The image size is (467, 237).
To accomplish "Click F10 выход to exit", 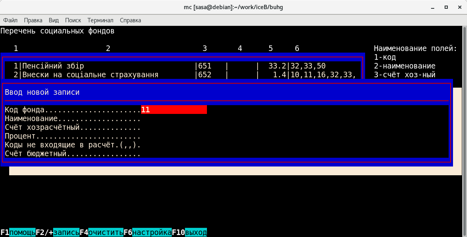I will point(190,232).
